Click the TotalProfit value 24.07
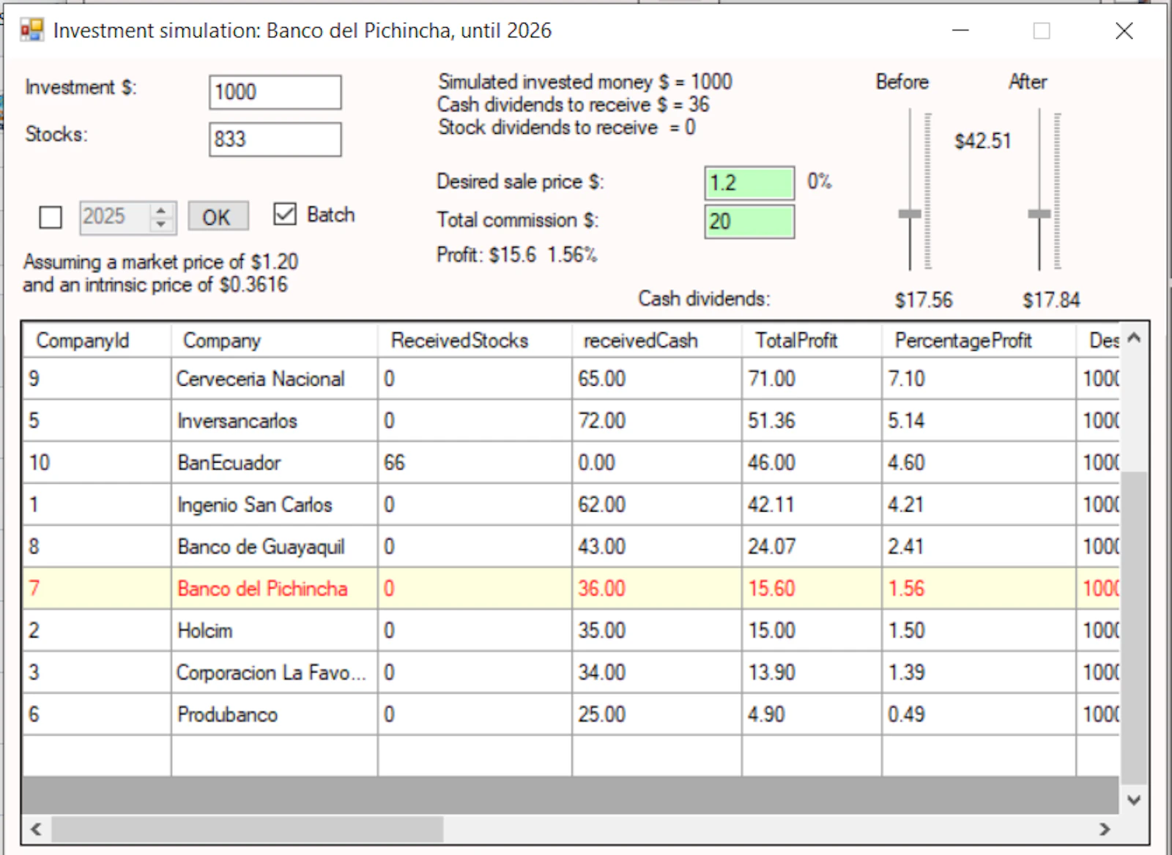Viewport: 1172px width, 855px height. pos(812,547)
